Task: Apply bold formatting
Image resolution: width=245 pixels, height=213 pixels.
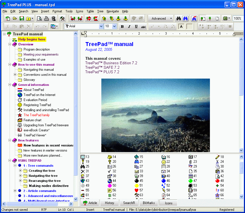Action: pyautogui.click(x=122, y=27)
